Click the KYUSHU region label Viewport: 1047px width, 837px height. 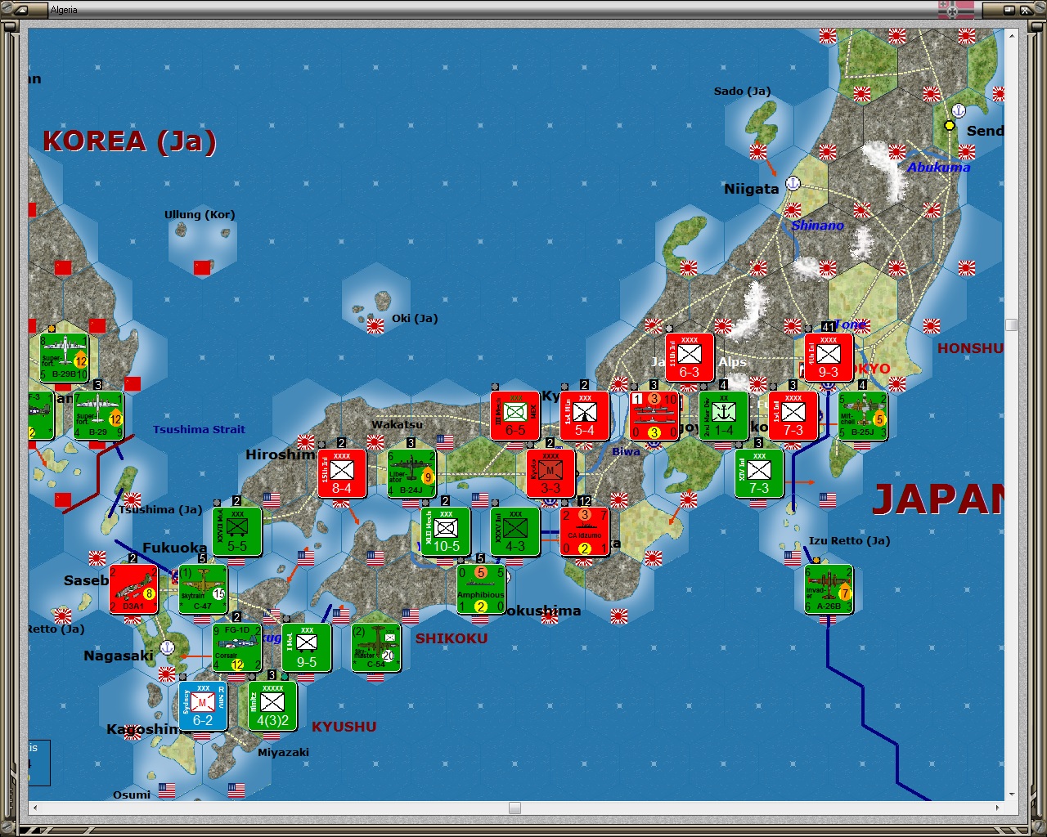click(344, 727)
